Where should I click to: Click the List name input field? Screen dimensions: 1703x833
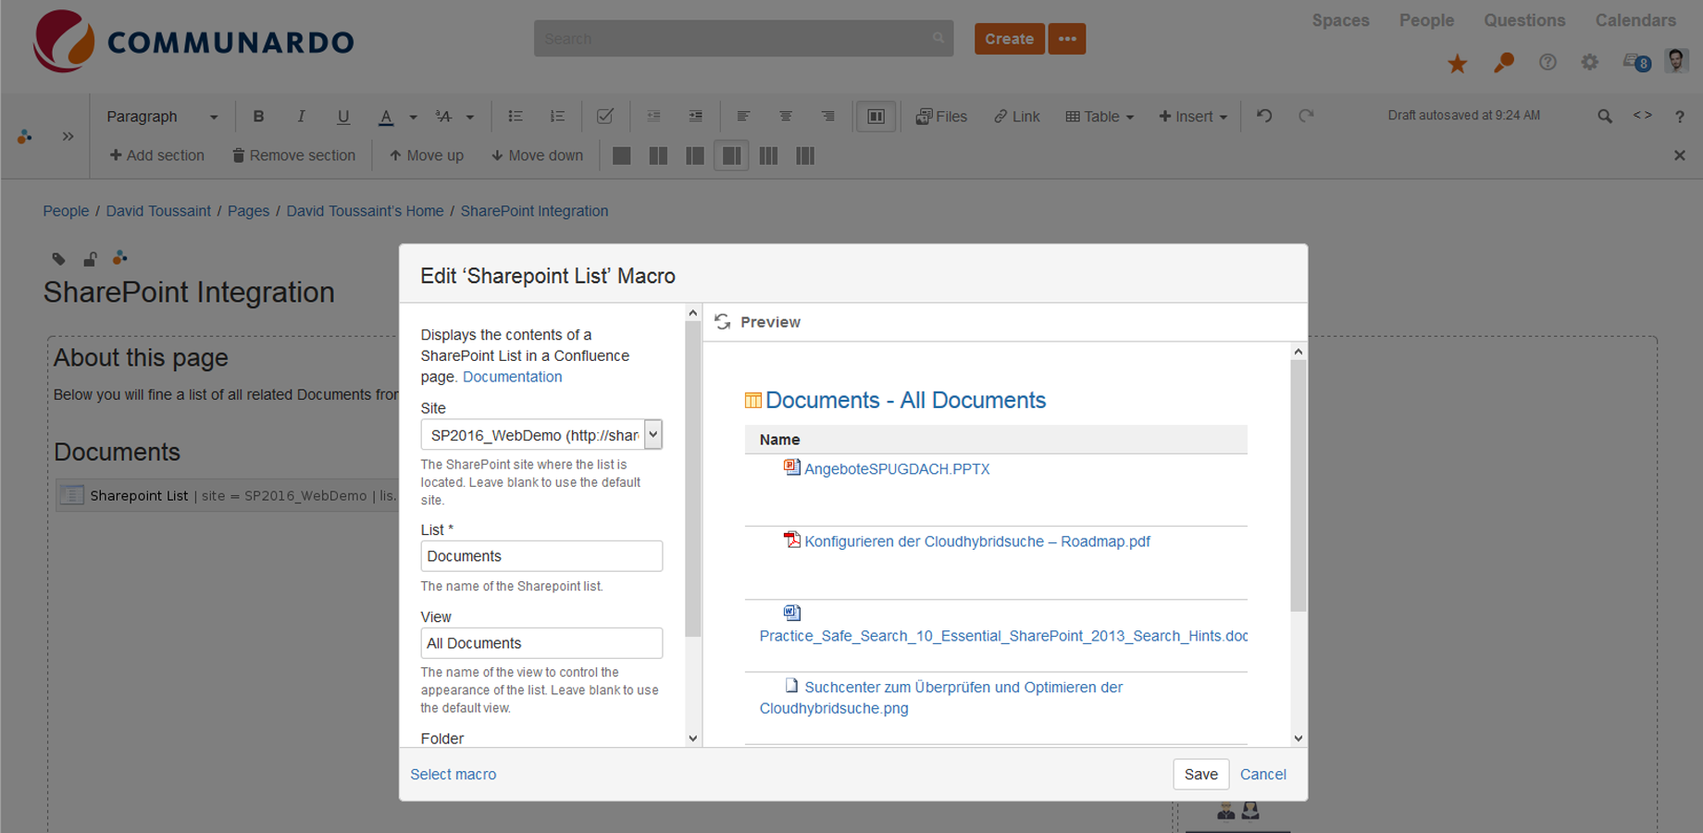tap(541, 556)
